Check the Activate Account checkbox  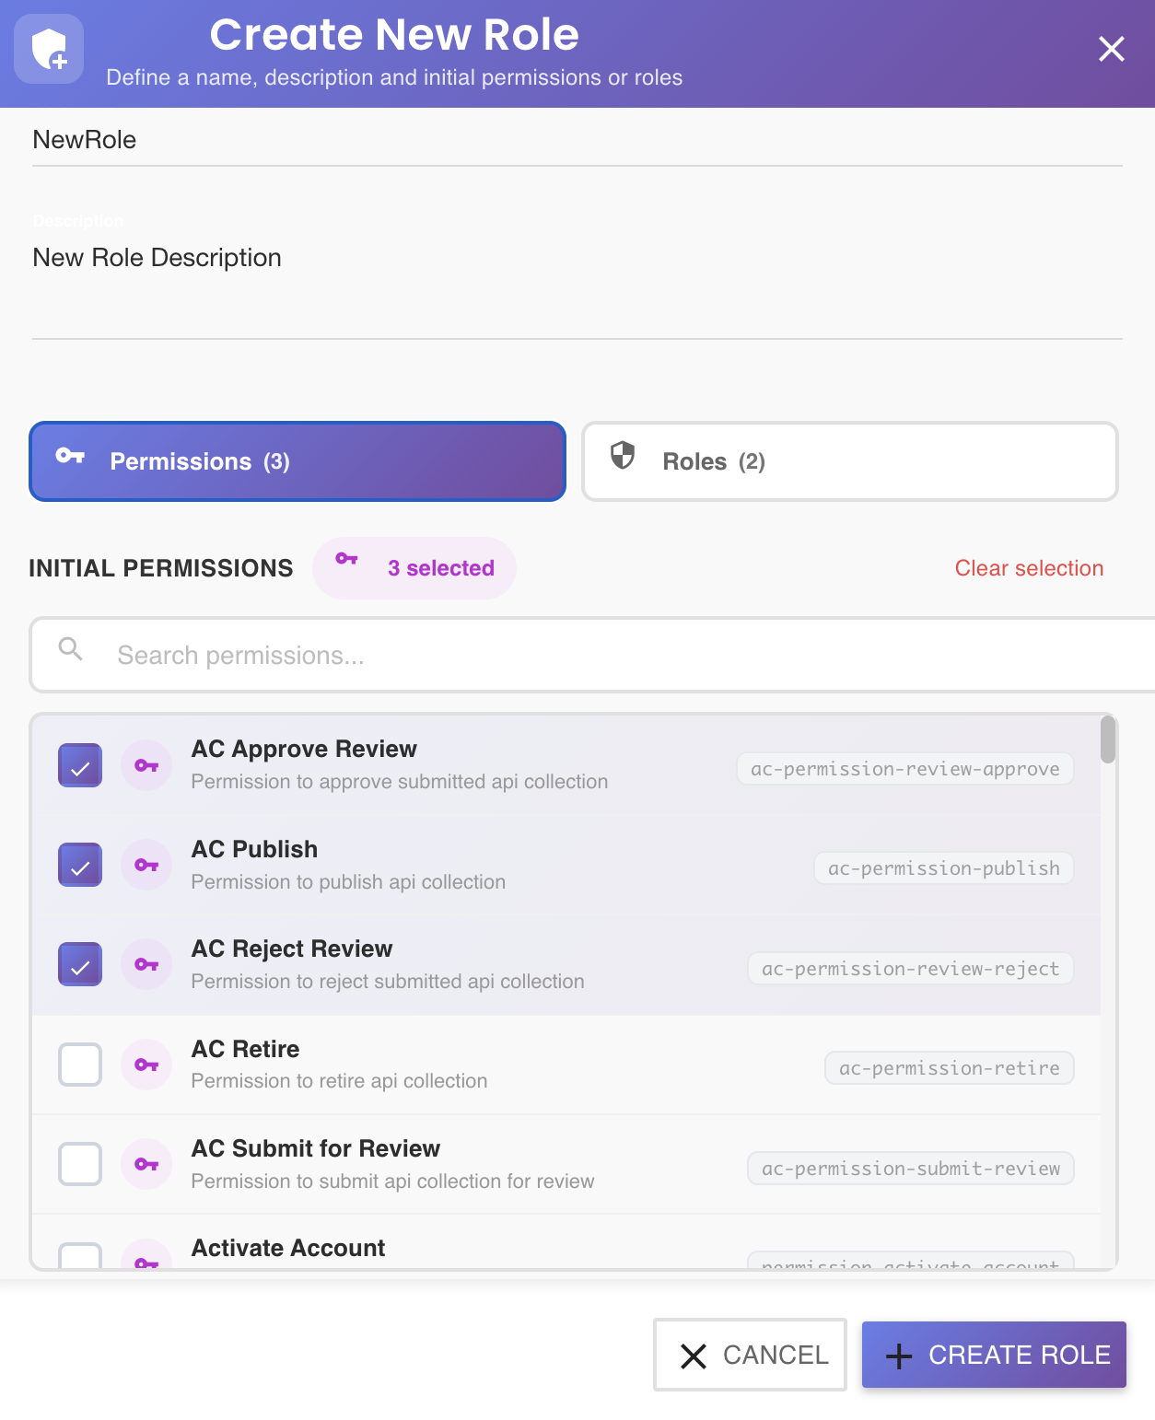click(x=80, y=1255)
